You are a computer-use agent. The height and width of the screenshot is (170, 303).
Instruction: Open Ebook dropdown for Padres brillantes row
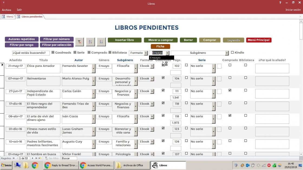pos(152,142)
